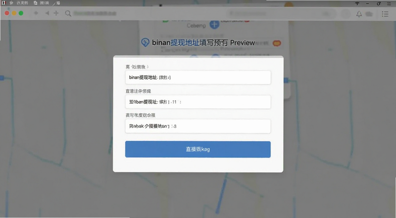Click the yellow minimize window button

14,13
